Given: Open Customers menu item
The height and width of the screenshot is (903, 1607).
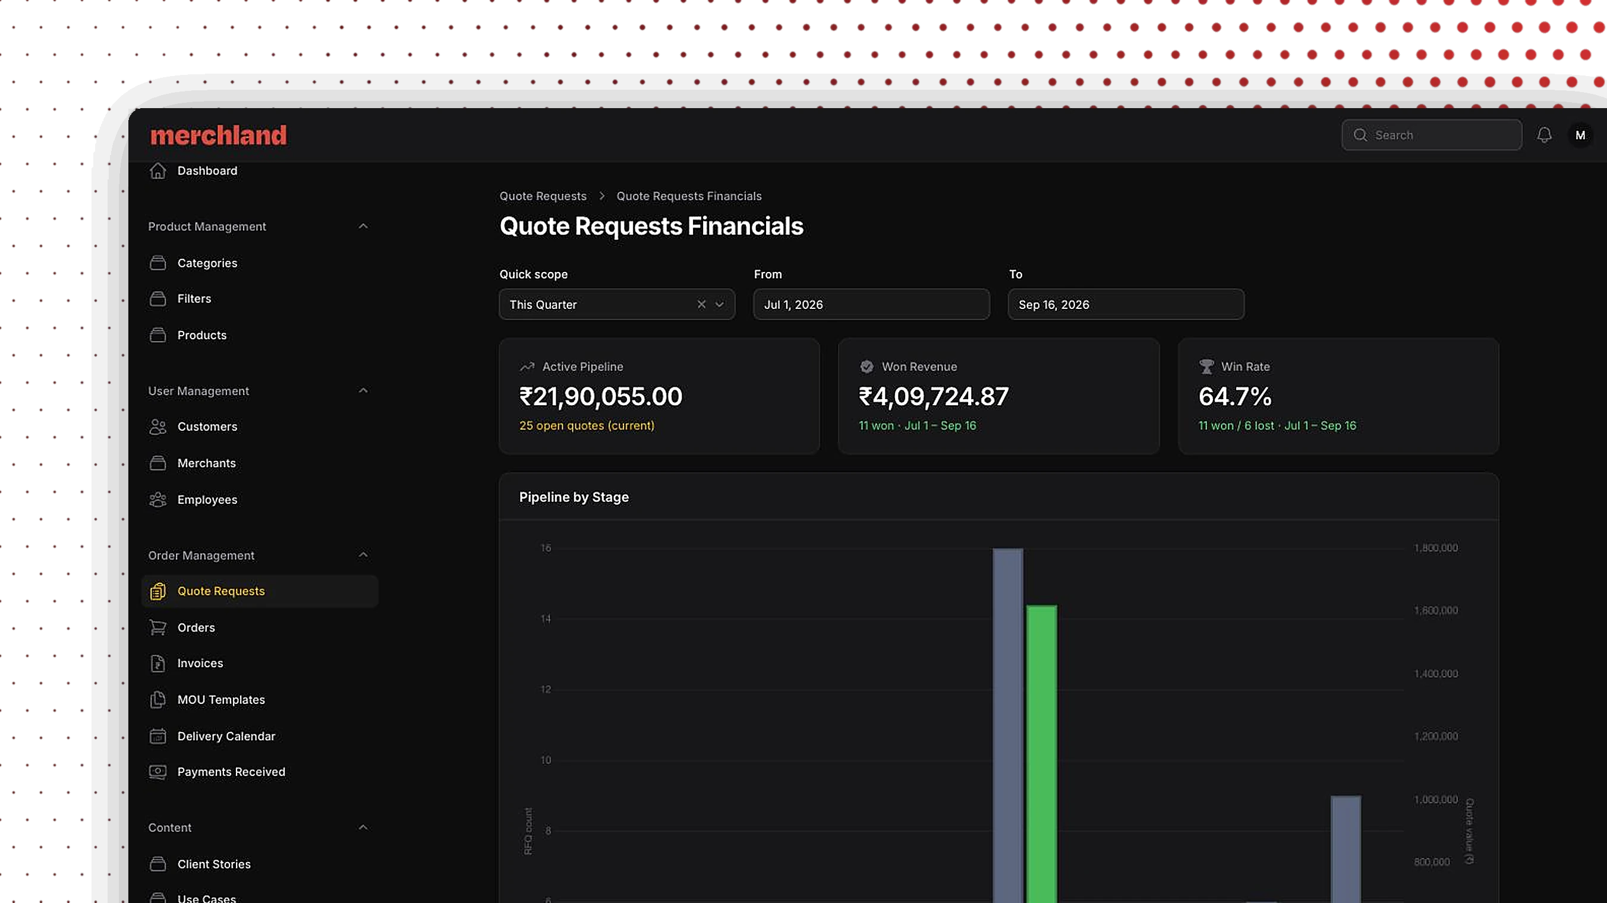Looking at the screenshot, I should (207, 427).
